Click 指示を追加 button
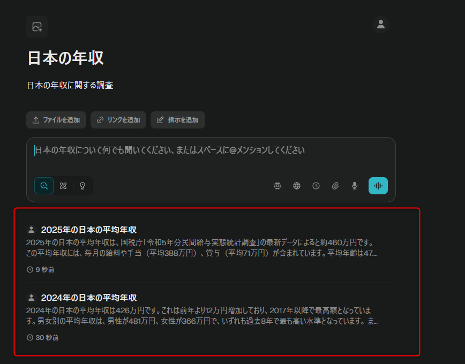465x364 pixels. pos(178,120)
